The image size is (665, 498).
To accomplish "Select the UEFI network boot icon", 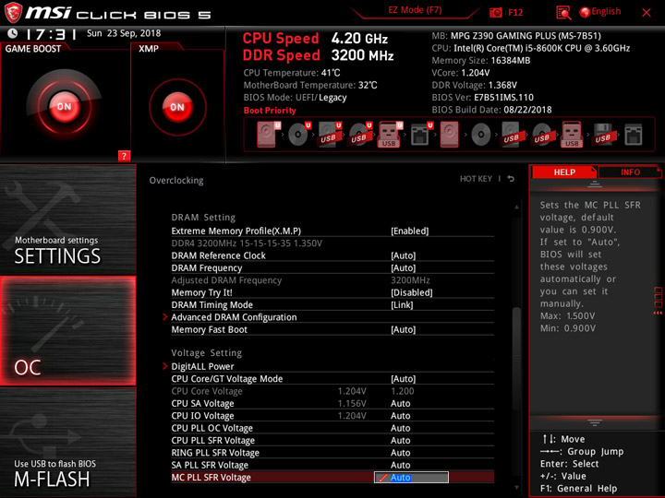I will click(421, 135).
